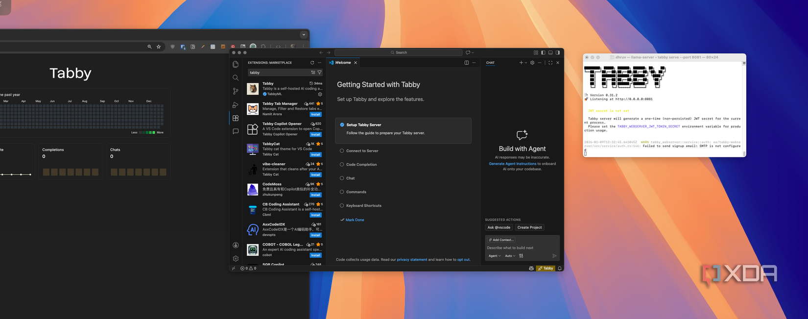Open the extension filter funnel icon

pos(319,73)
